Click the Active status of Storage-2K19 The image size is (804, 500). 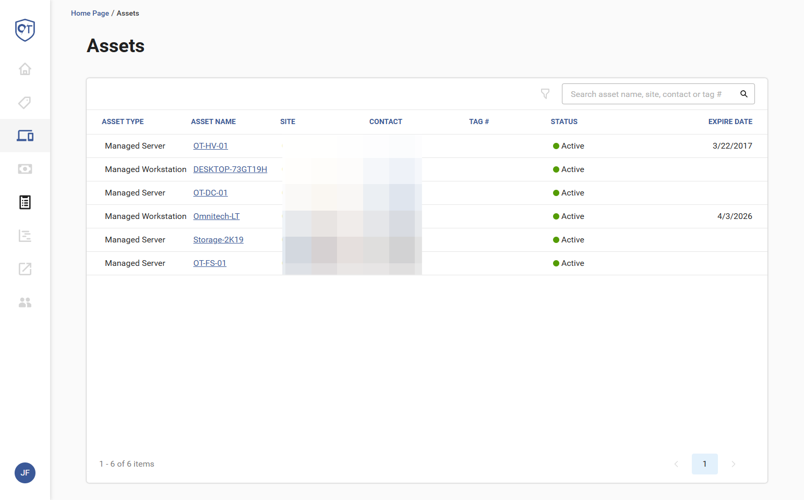(x=569, y=240)
